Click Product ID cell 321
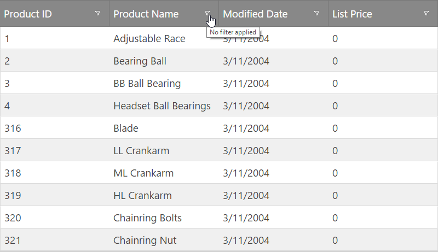 (x=12, y=241)
